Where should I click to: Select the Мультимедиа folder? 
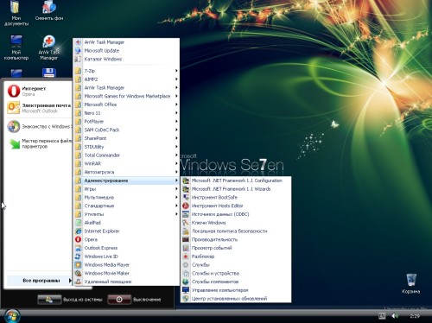click(126, 198)
